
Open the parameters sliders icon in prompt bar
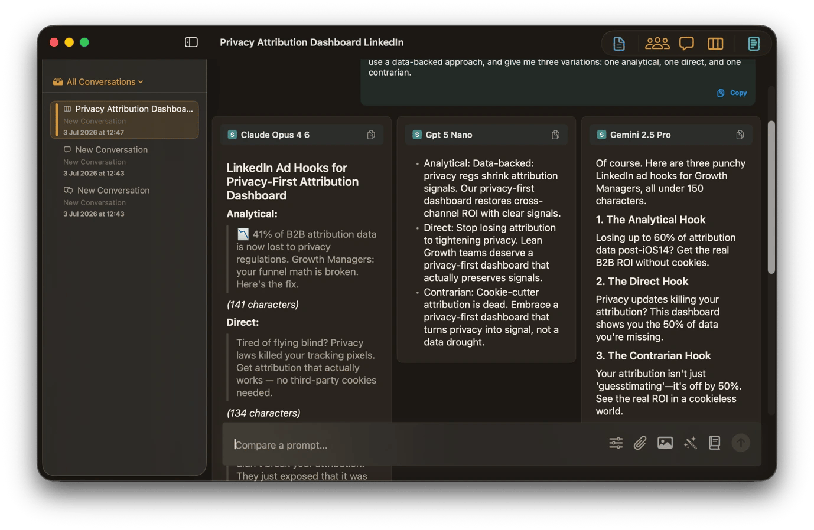[x=616, y=443]
